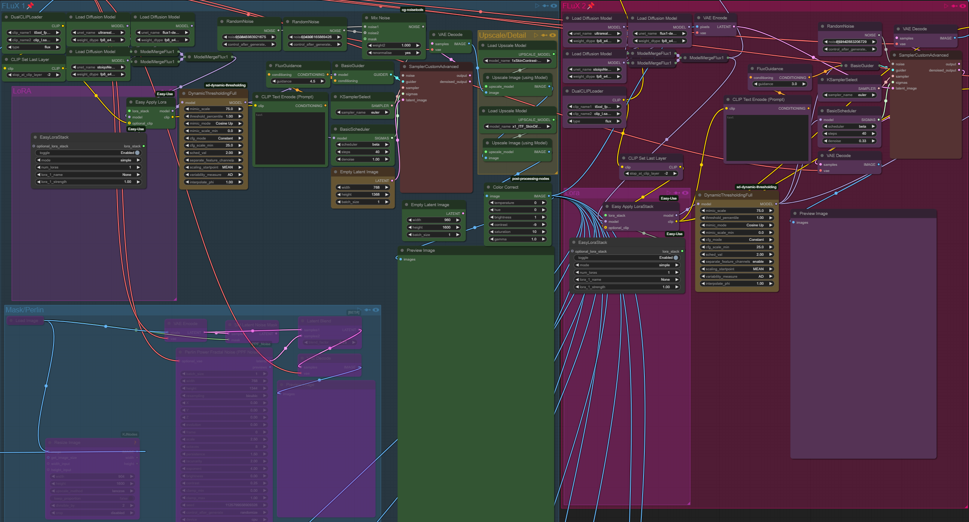The image size is (969, 522).
Task: Click the Upscale/Detail group bypass icon
Action: (544, 35)
